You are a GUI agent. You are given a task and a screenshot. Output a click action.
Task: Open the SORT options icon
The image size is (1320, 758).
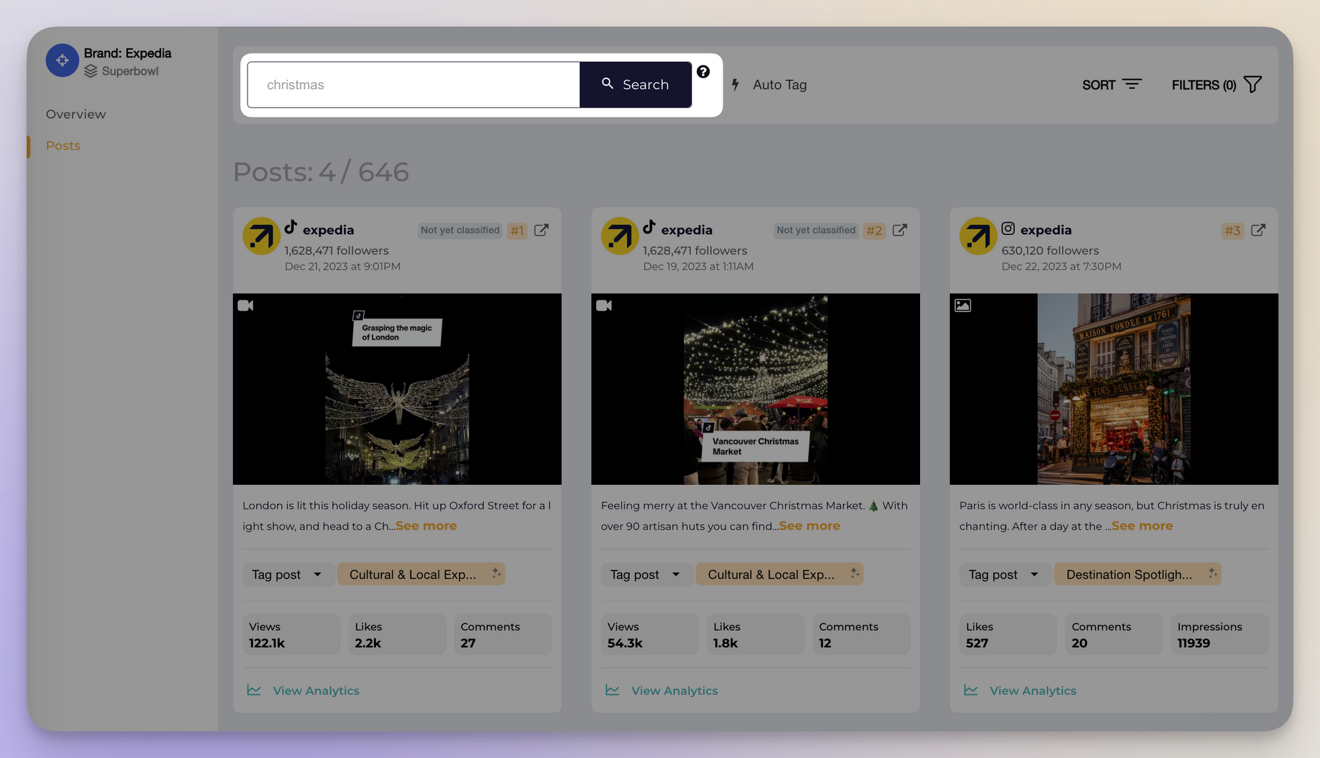pos(1132,84)
